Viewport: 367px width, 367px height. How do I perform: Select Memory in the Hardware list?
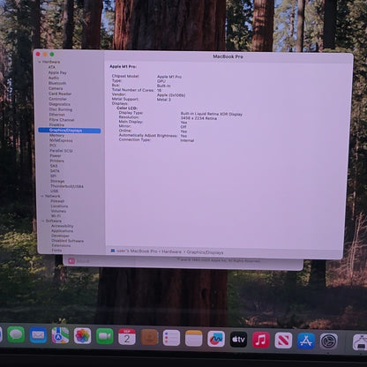point(56,135)
